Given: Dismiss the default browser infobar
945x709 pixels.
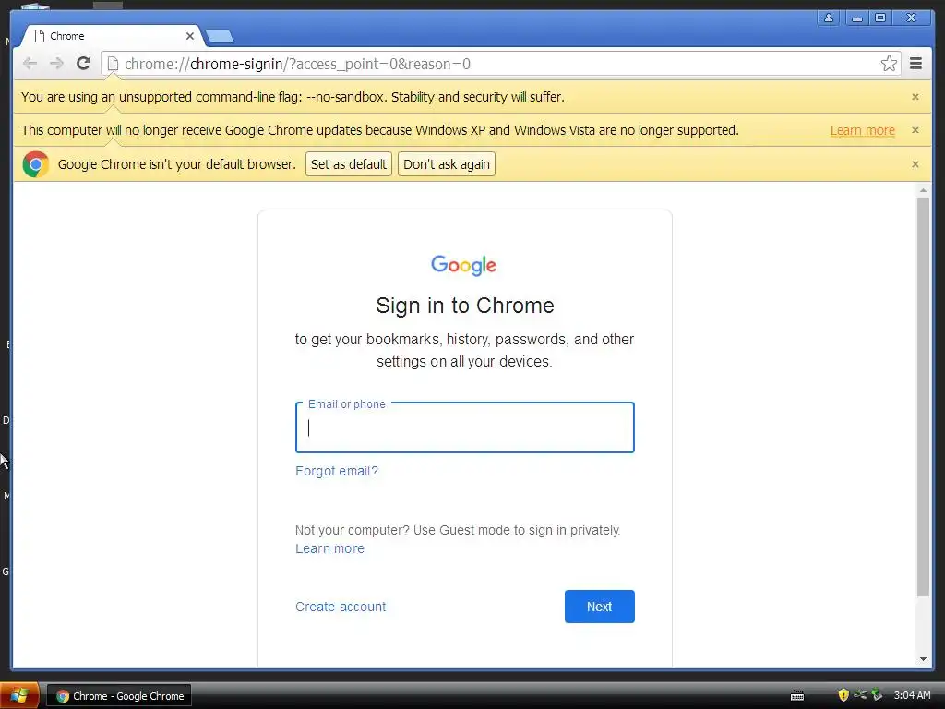Looking at the screenshot, I should [915, 164].
